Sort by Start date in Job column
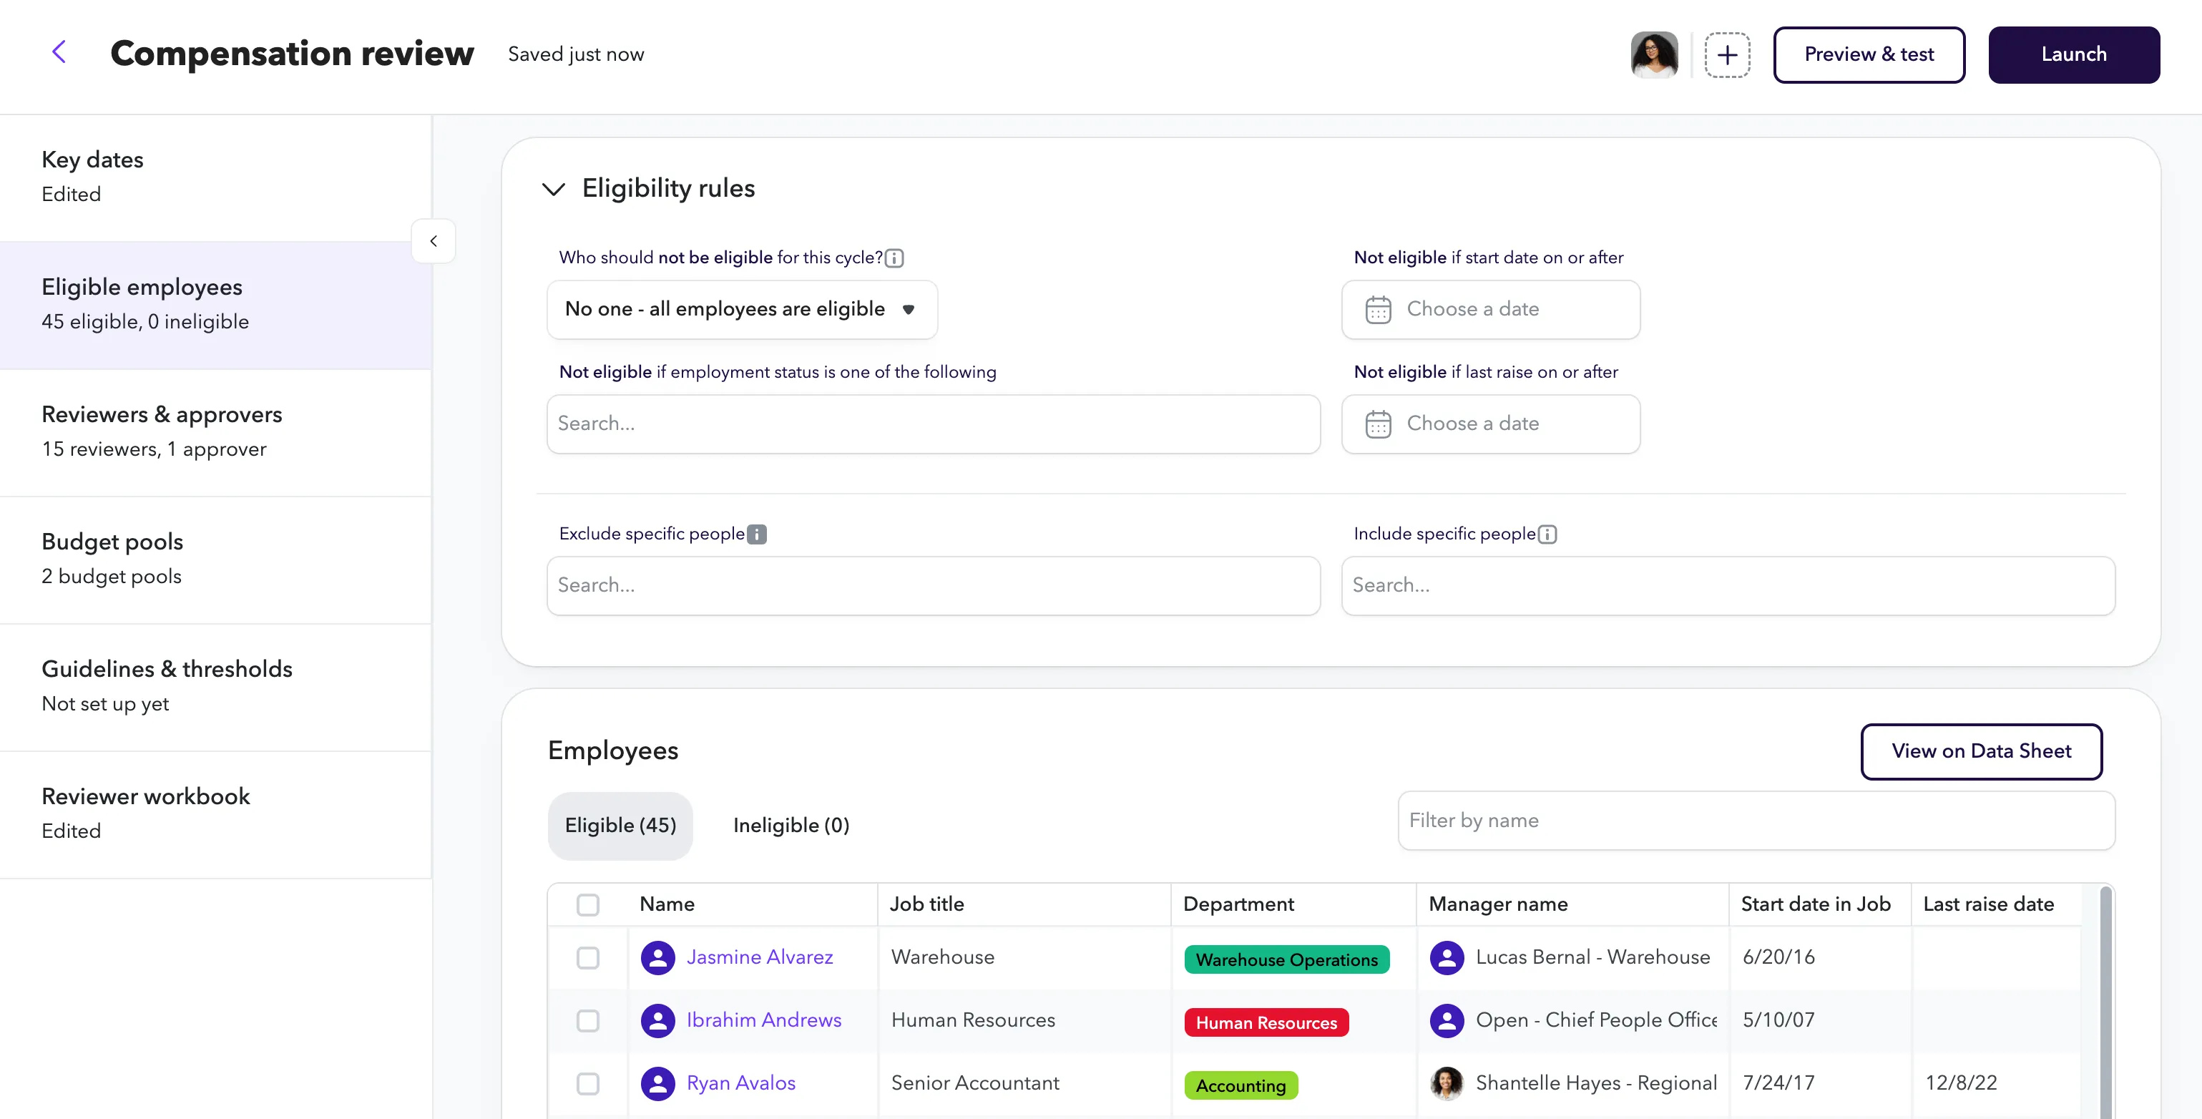 coord(1816,904)
